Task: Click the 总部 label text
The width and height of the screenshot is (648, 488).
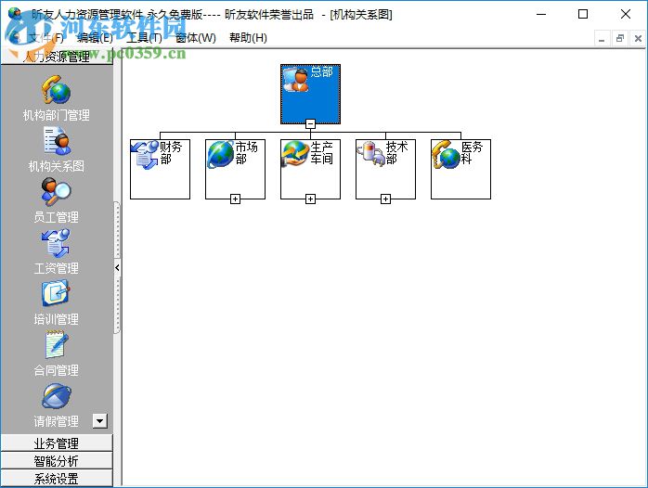Action: pos(321,72)
